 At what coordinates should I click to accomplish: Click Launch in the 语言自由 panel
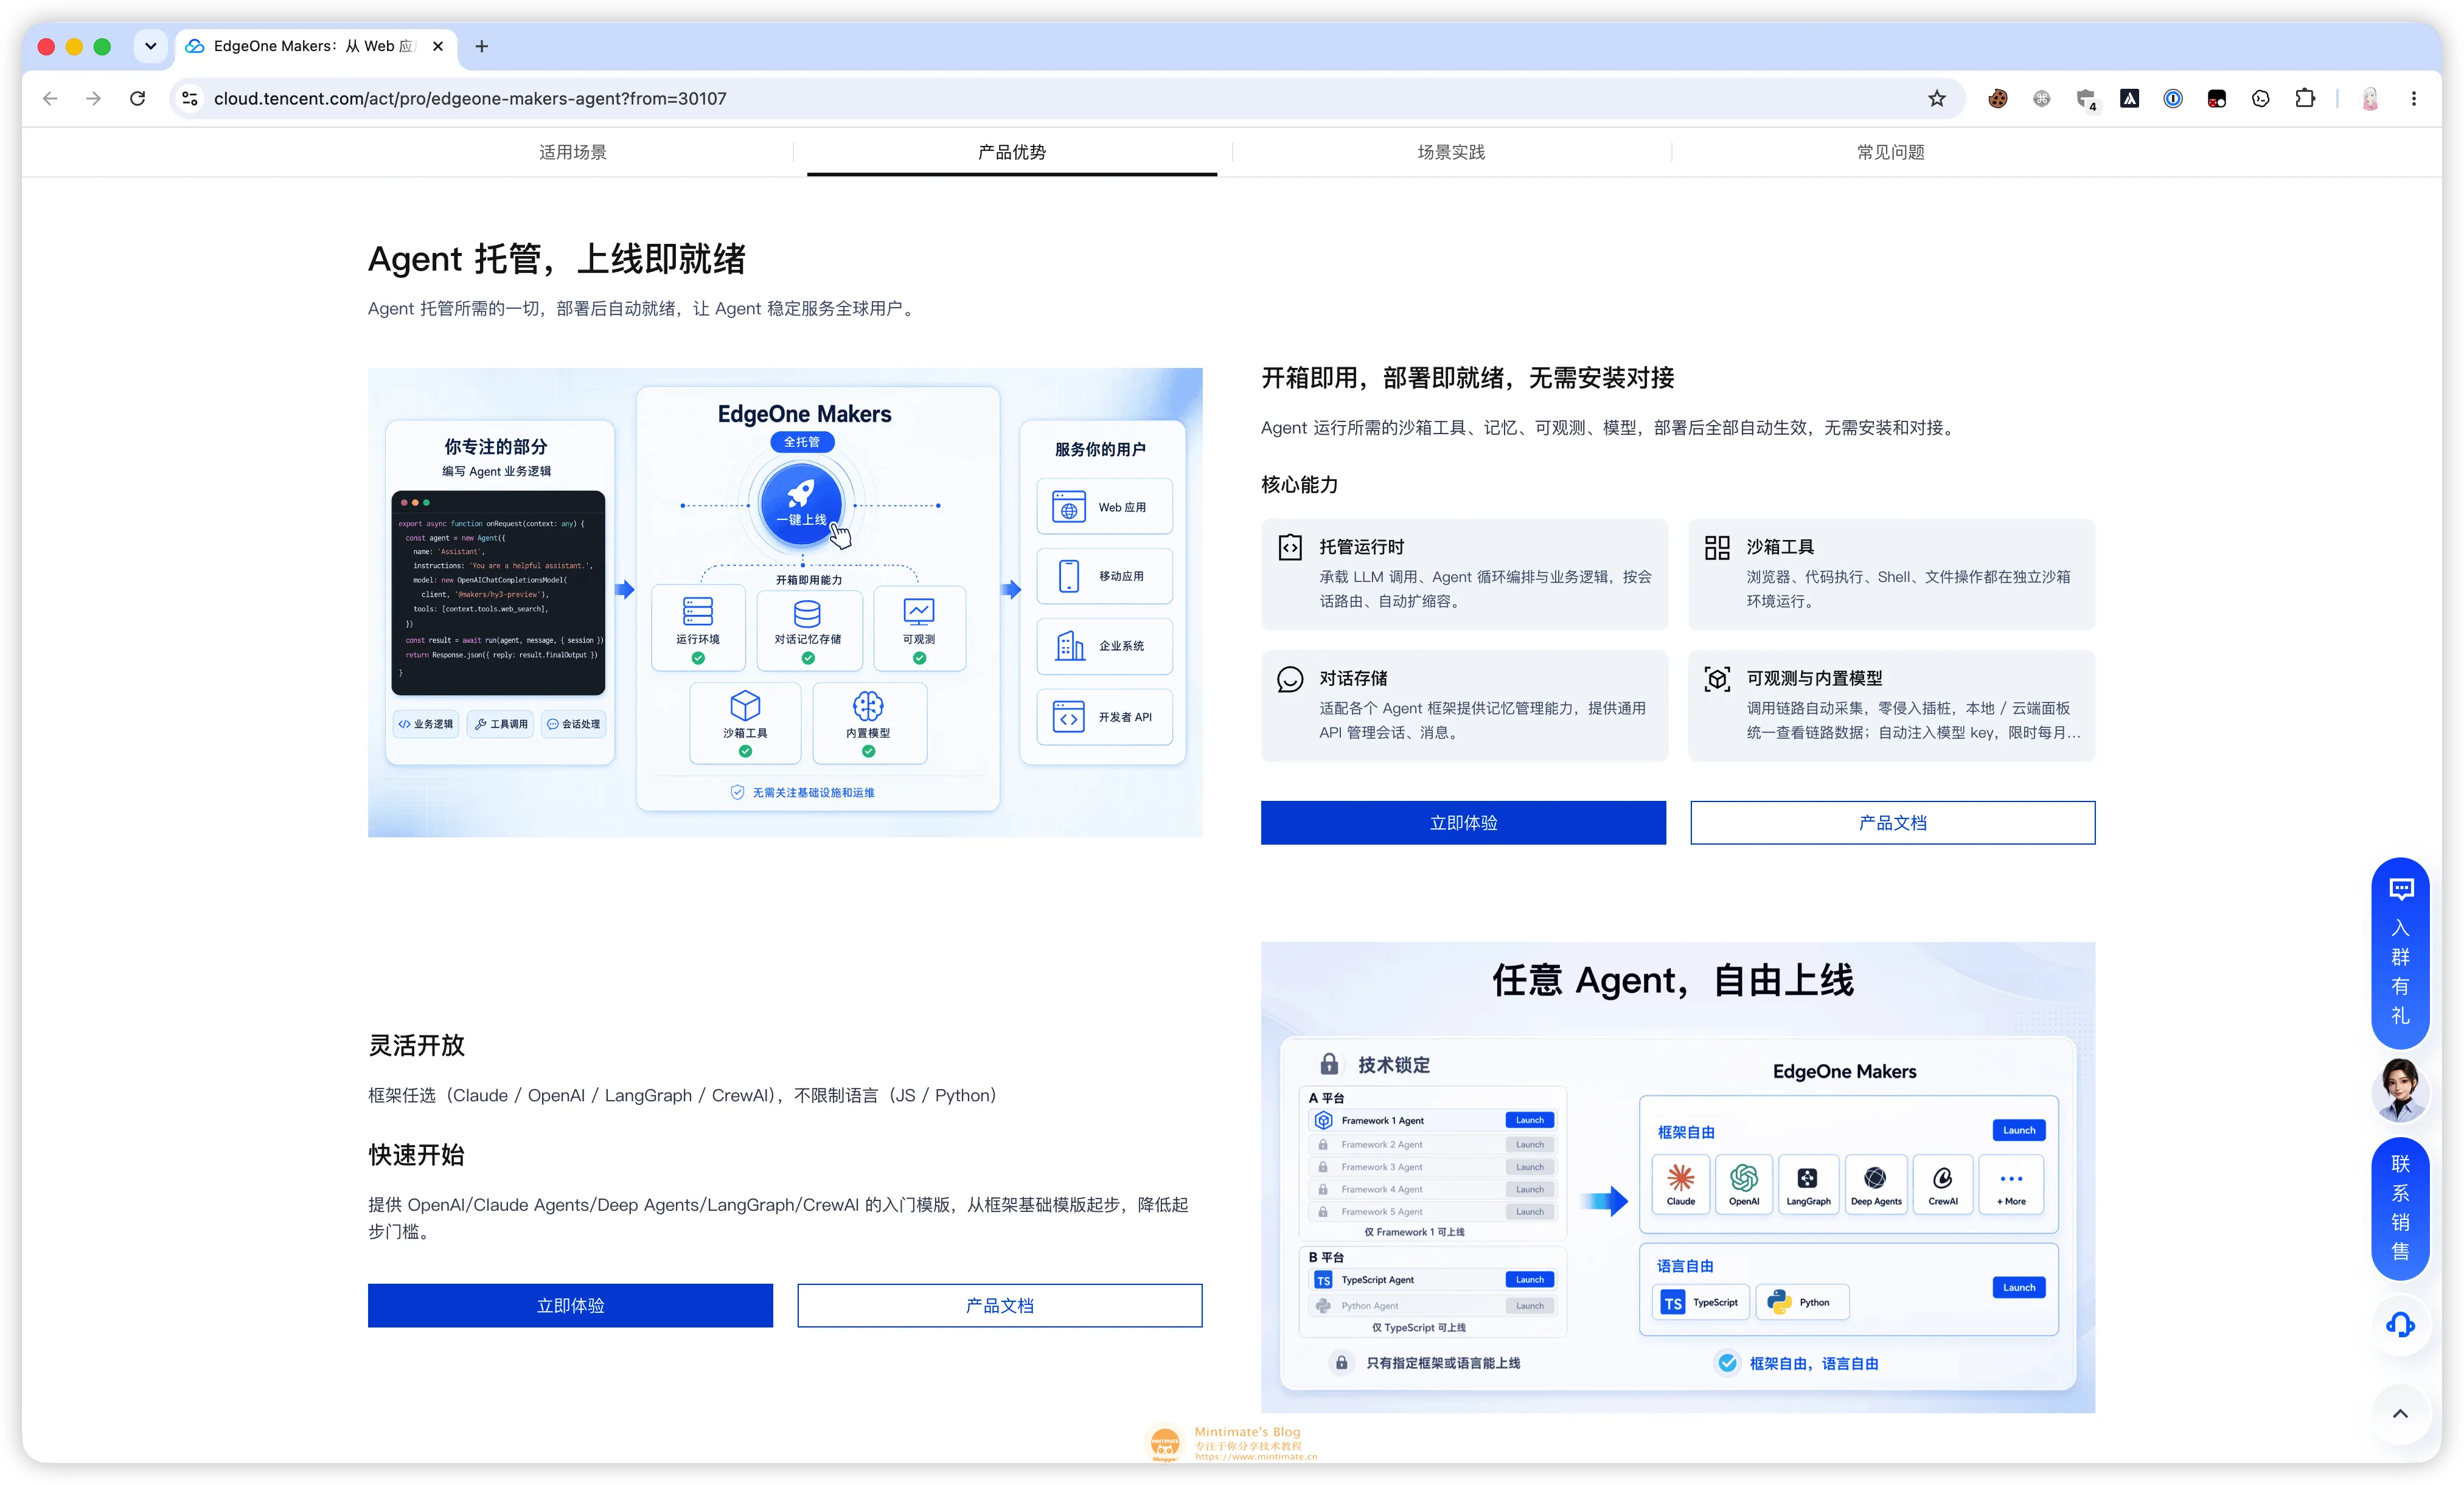coord(2019,1287)
